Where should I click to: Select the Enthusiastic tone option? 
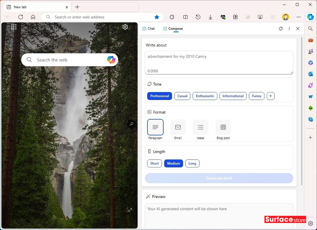pos(205,96)
